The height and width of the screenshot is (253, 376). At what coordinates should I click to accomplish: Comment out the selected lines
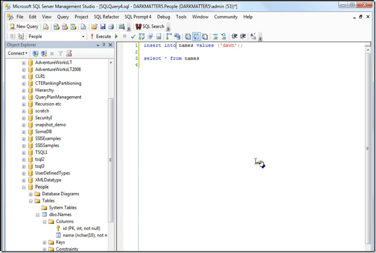(215, 36)
